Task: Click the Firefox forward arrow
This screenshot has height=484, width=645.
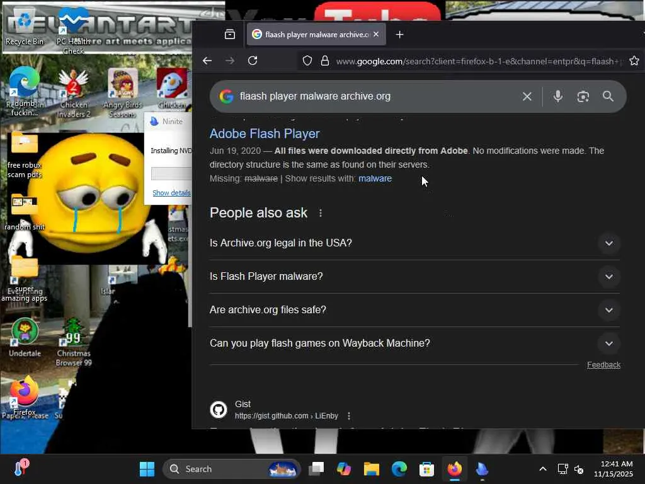Action: tap(230, 61)
